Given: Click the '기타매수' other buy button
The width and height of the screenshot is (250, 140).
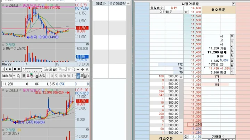Looking at the screenshot, I should pyautogui.click(x=219, y=137).
